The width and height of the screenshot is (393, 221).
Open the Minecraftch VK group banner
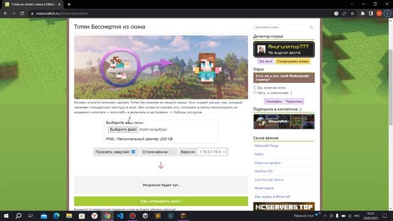point(284,122)
